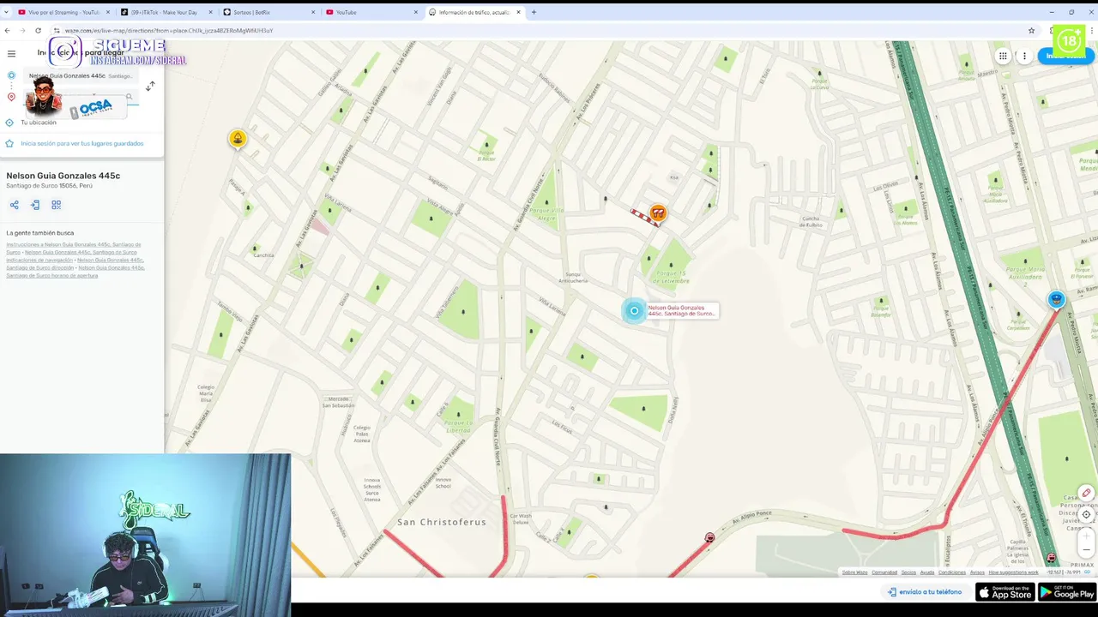Screen dimensions: 1098x617
Task: Open the QR code icon
Action: [x=56, y=205]
